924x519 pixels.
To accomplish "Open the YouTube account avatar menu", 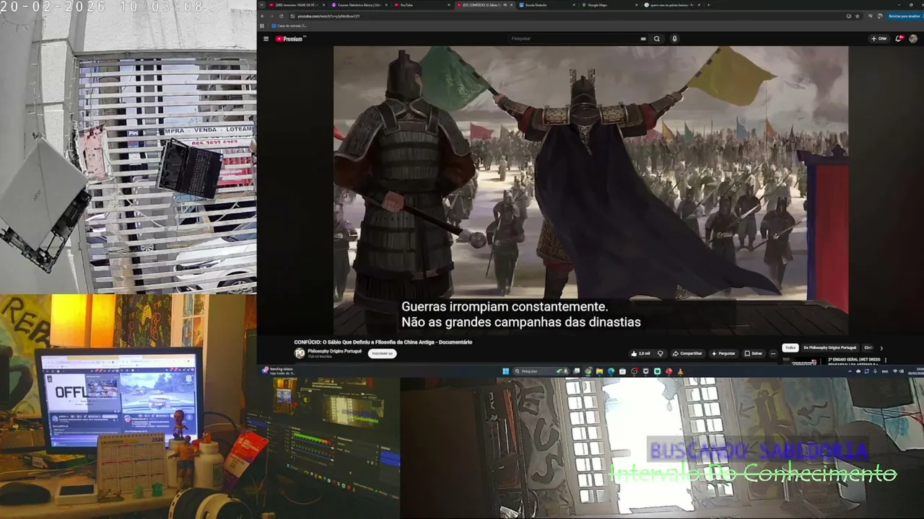I will [913, 39].
